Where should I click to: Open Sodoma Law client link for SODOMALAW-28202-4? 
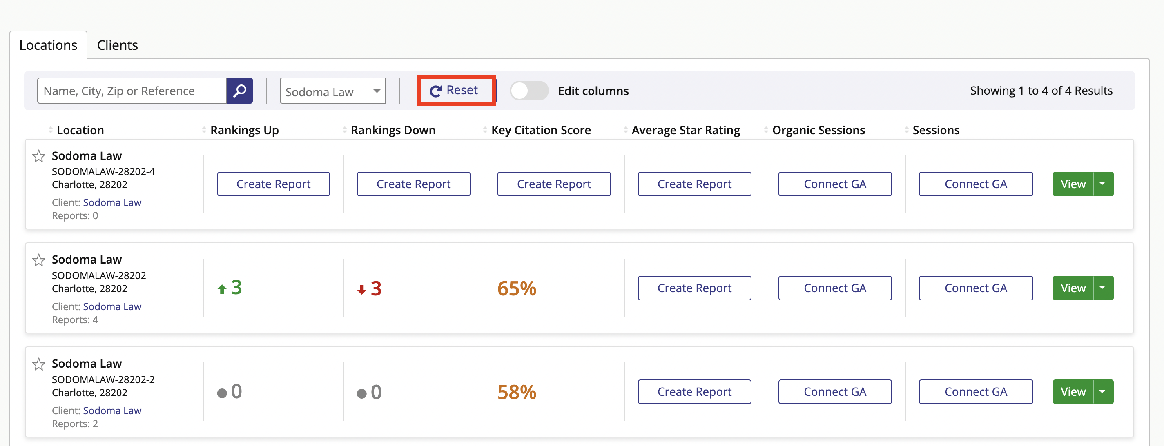[112, 203]
